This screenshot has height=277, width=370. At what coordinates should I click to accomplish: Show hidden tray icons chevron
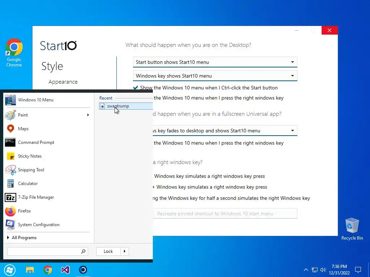pos(306,270)
